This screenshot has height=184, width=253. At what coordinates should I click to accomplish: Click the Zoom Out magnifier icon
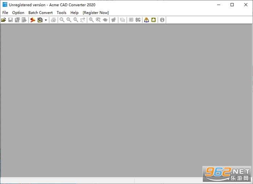click(x=62, y=20)
